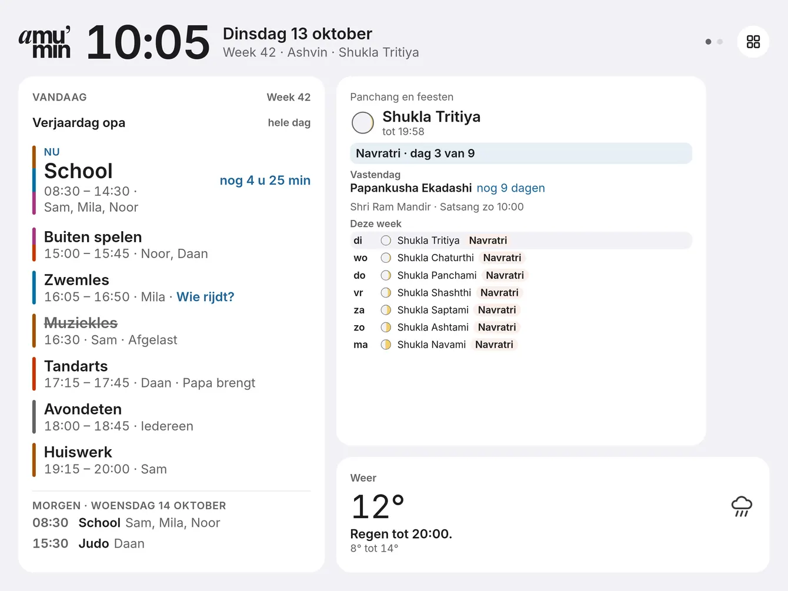788x591 pixels.
Task: Click the 12° temperature reading
Action: (x=378, y=507)
